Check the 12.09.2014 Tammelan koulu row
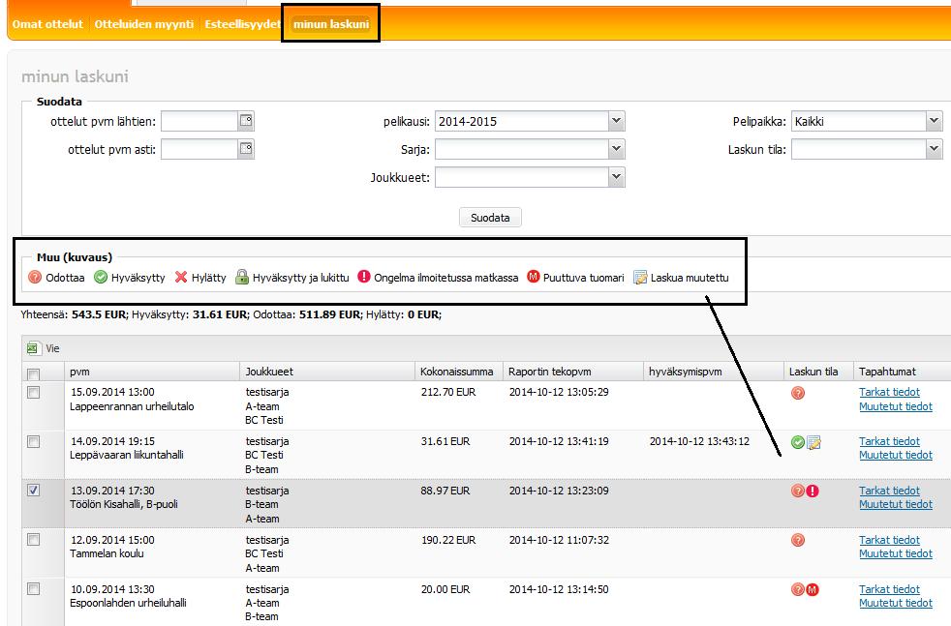 (34, 539)
